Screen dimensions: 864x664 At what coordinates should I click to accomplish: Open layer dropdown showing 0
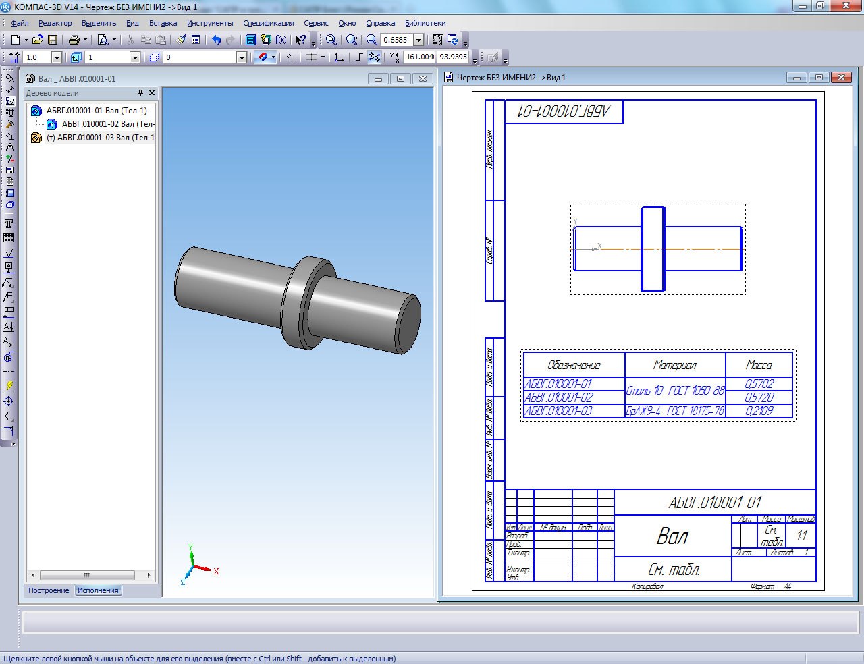[242, 57]
